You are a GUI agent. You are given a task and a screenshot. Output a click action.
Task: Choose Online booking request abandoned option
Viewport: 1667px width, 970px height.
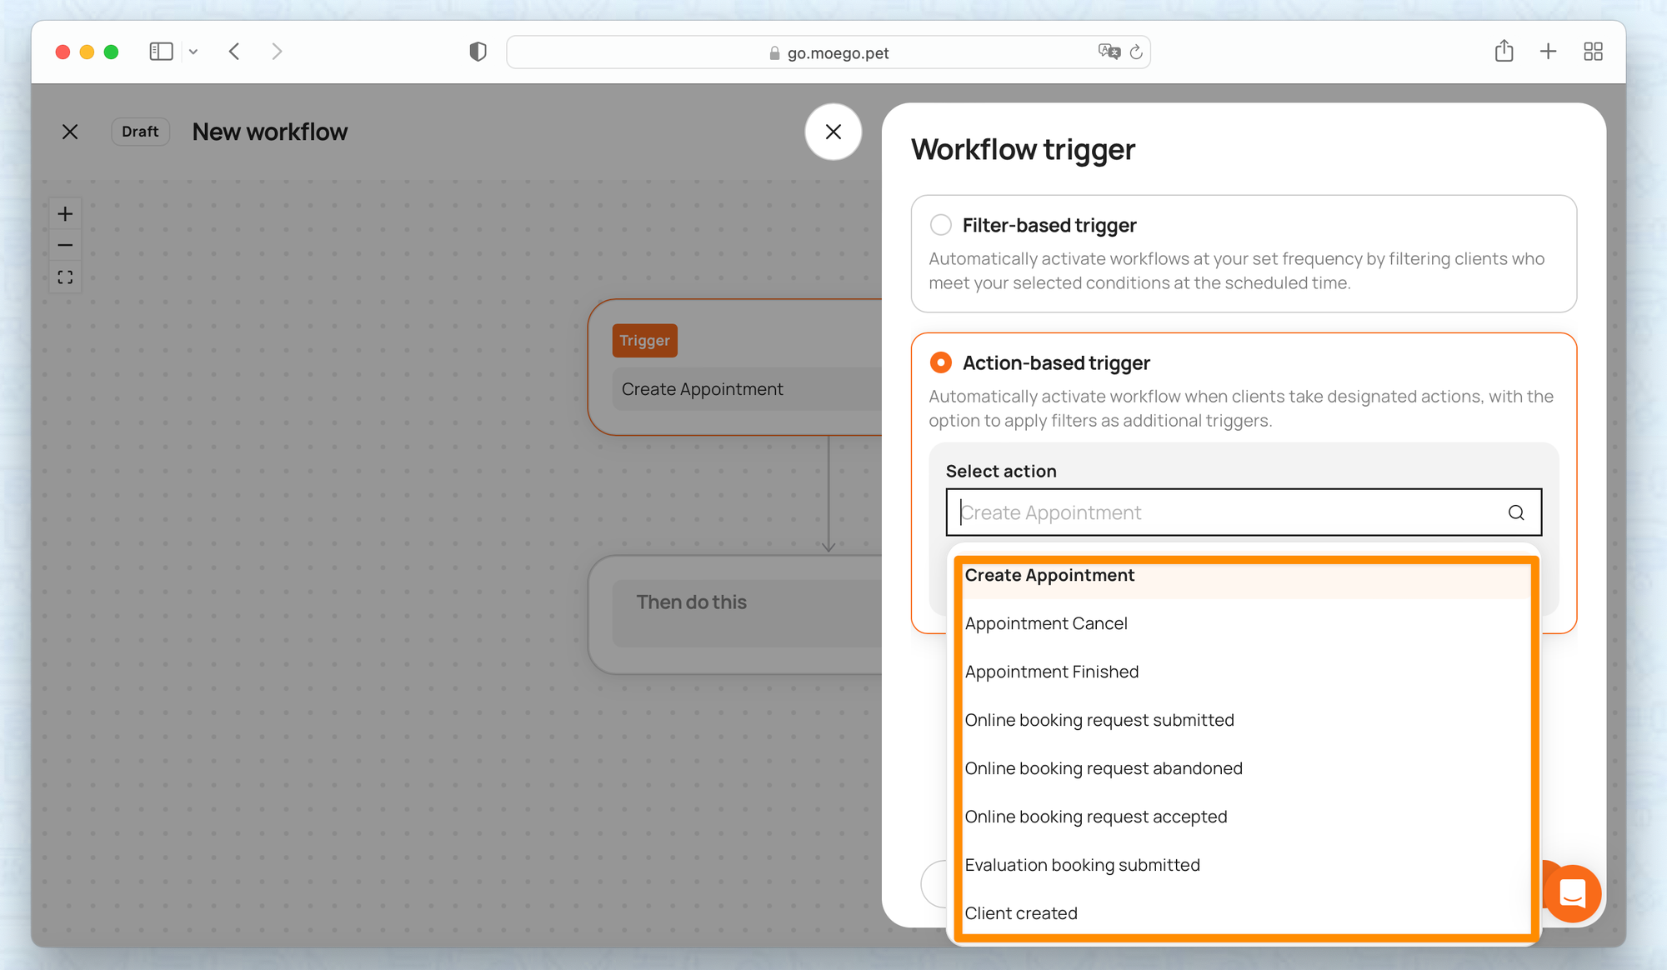pos(1104,768)
